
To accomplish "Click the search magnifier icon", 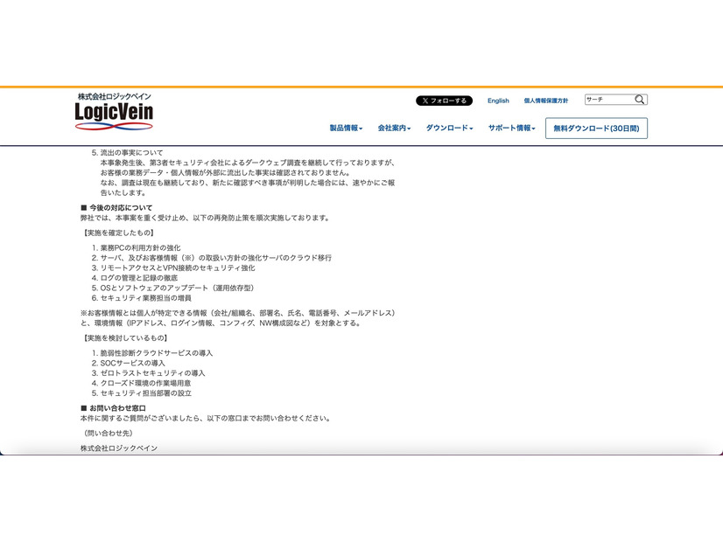I will 641,99.
